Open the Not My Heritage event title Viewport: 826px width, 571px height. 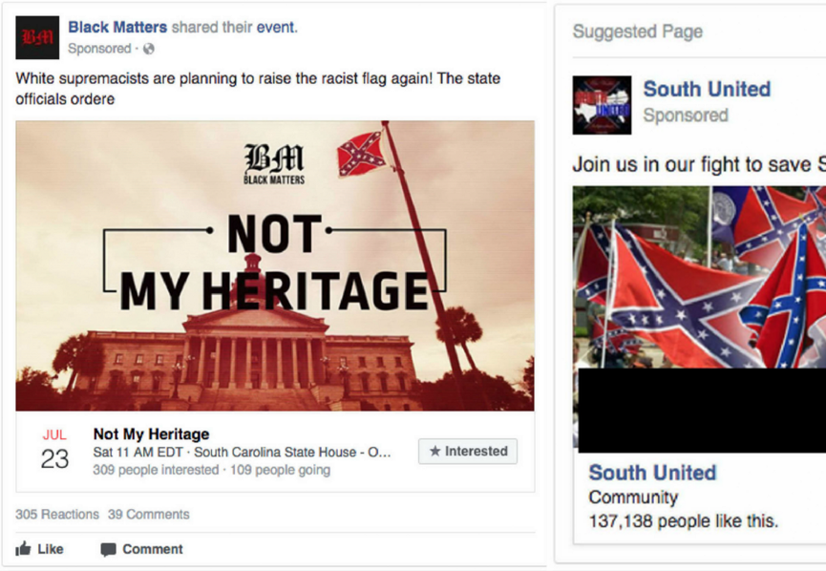(x=151, y=434)
